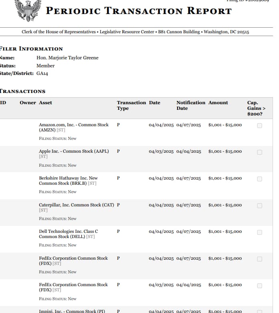Click the GA14 state/district value
Viewport: 279px width, 313px height.
point(42,74)
